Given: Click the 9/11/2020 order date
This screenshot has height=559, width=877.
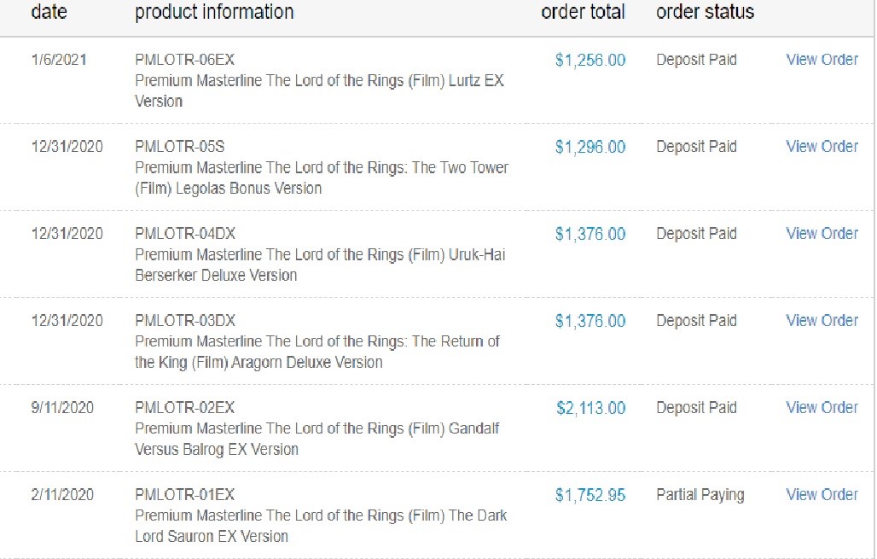Looking at the screenshot, I should tap(62, 407).
